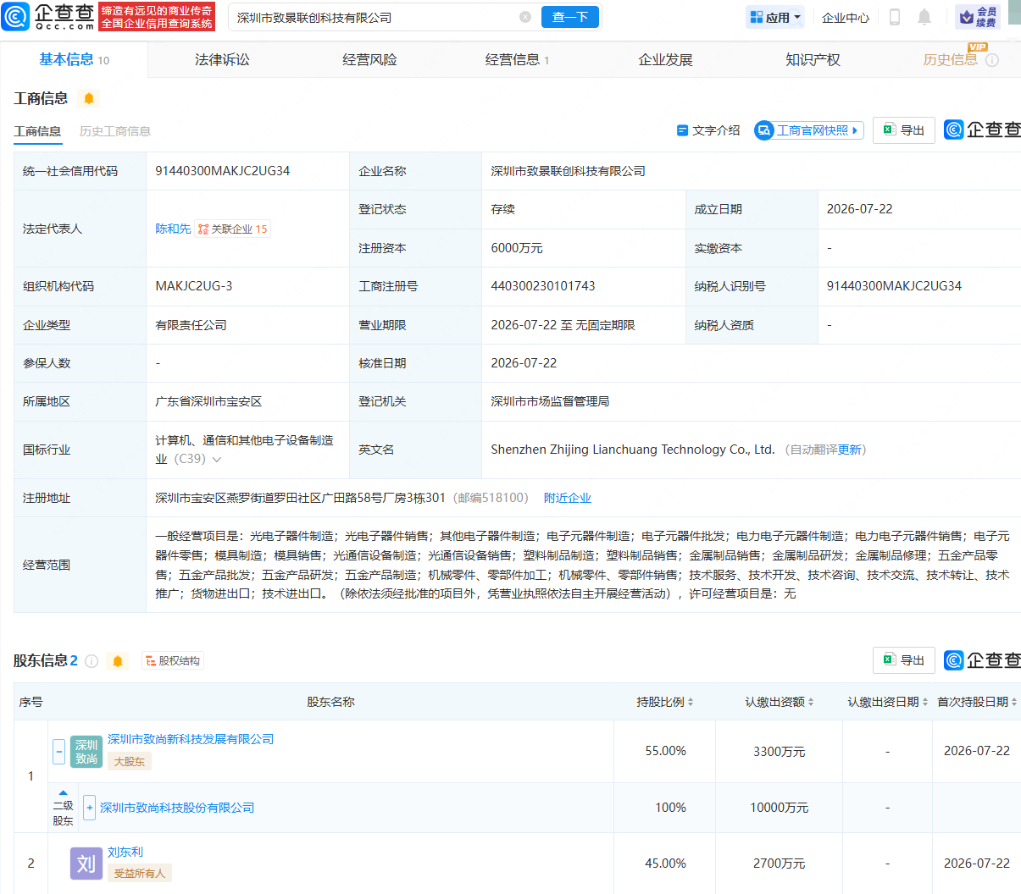This screenshot has width=1021, height=894.
Task: Clear the search box with the X icon
Action: pyautogui.click(x=525, y=17)
